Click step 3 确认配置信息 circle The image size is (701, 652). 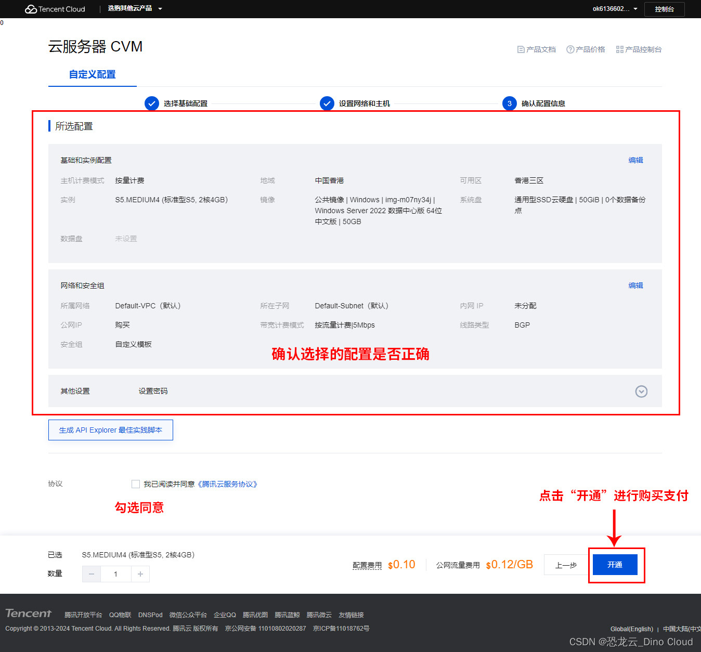click(510, 103)
